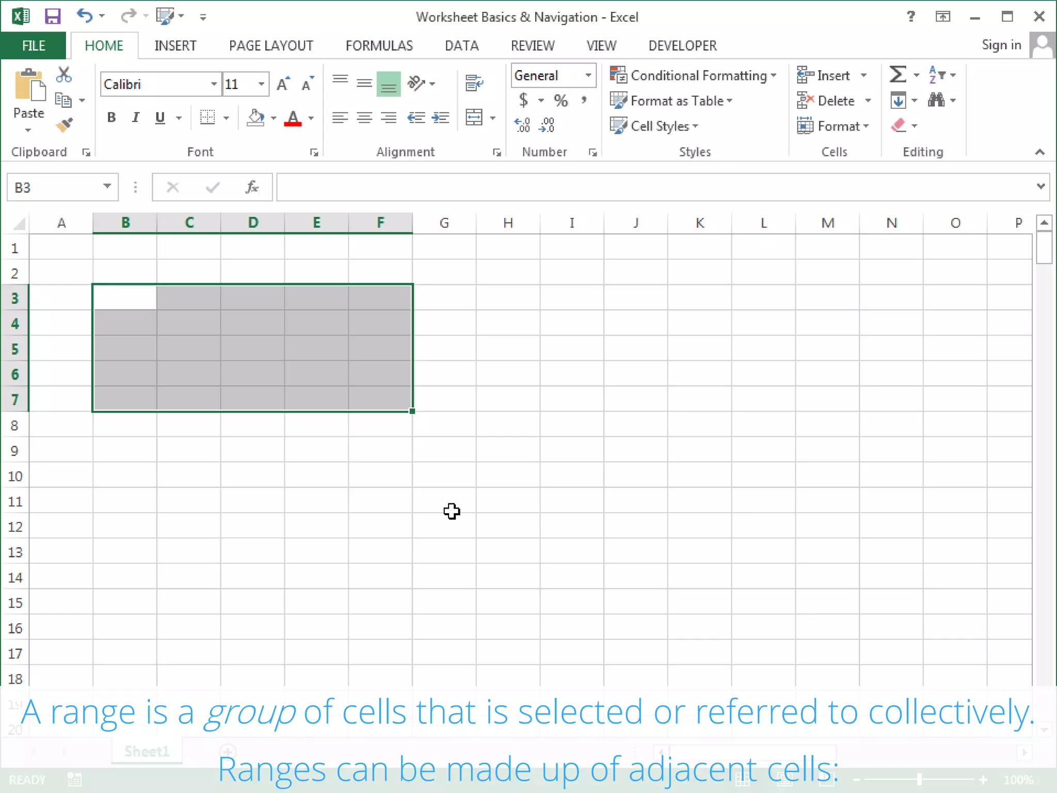The height and width of the screenshot is (793, 1057).
Task: Click the Delete cells button
Action: click(825, 101)
